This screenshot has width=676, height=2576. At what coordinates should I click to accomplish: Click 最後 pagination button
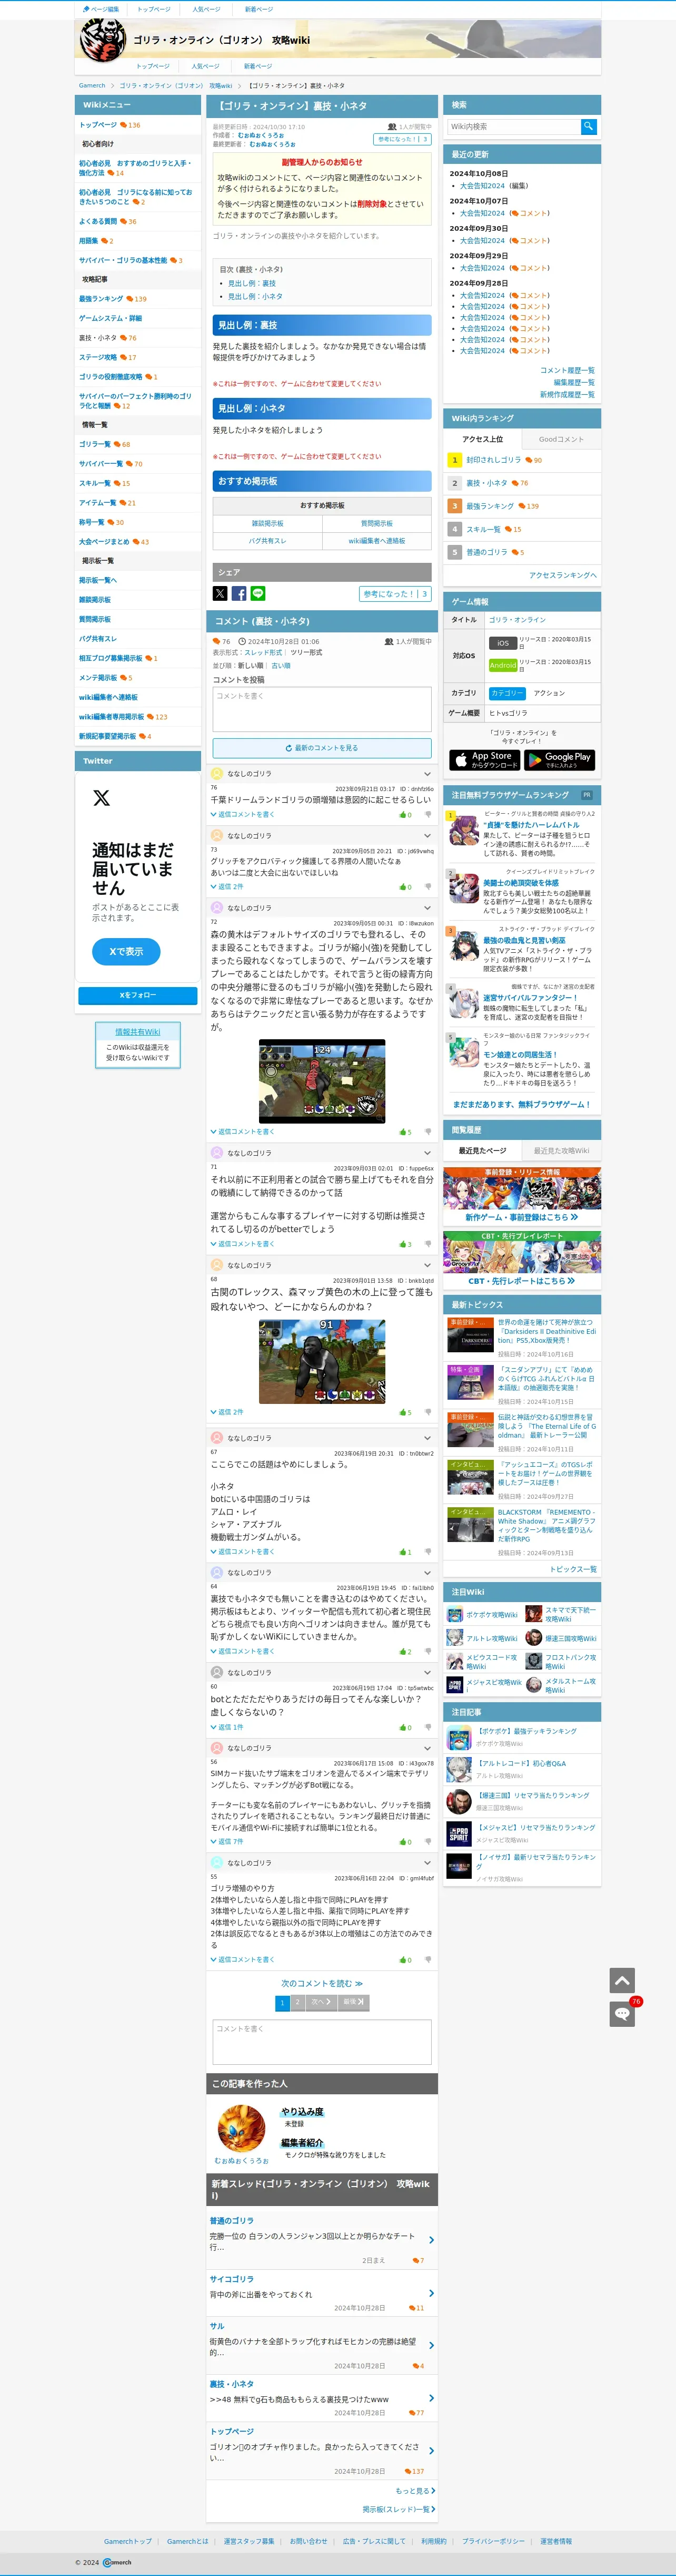353,2002
